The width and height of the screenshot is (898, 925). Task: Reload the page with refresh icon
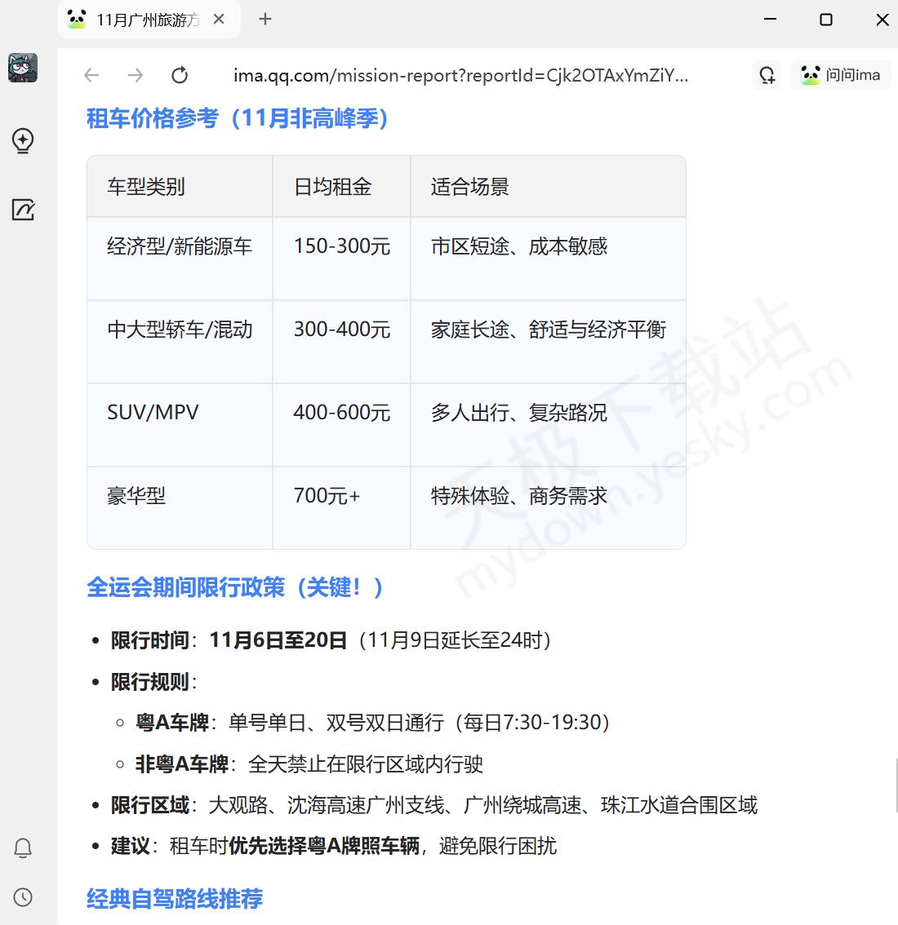tap(180, 76)
